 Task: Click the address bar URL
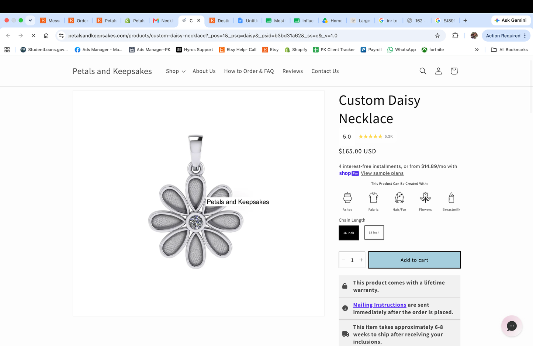point(203,36)
